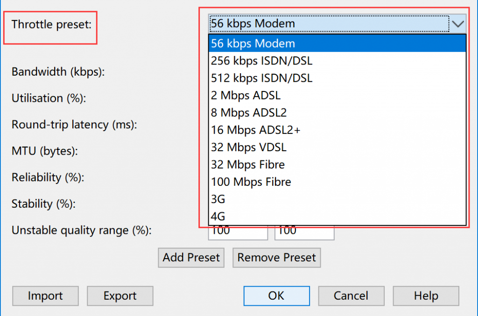Select 32 Mbps VDSL option
This screenshot has width=478, height=316.
coord(337,147)
